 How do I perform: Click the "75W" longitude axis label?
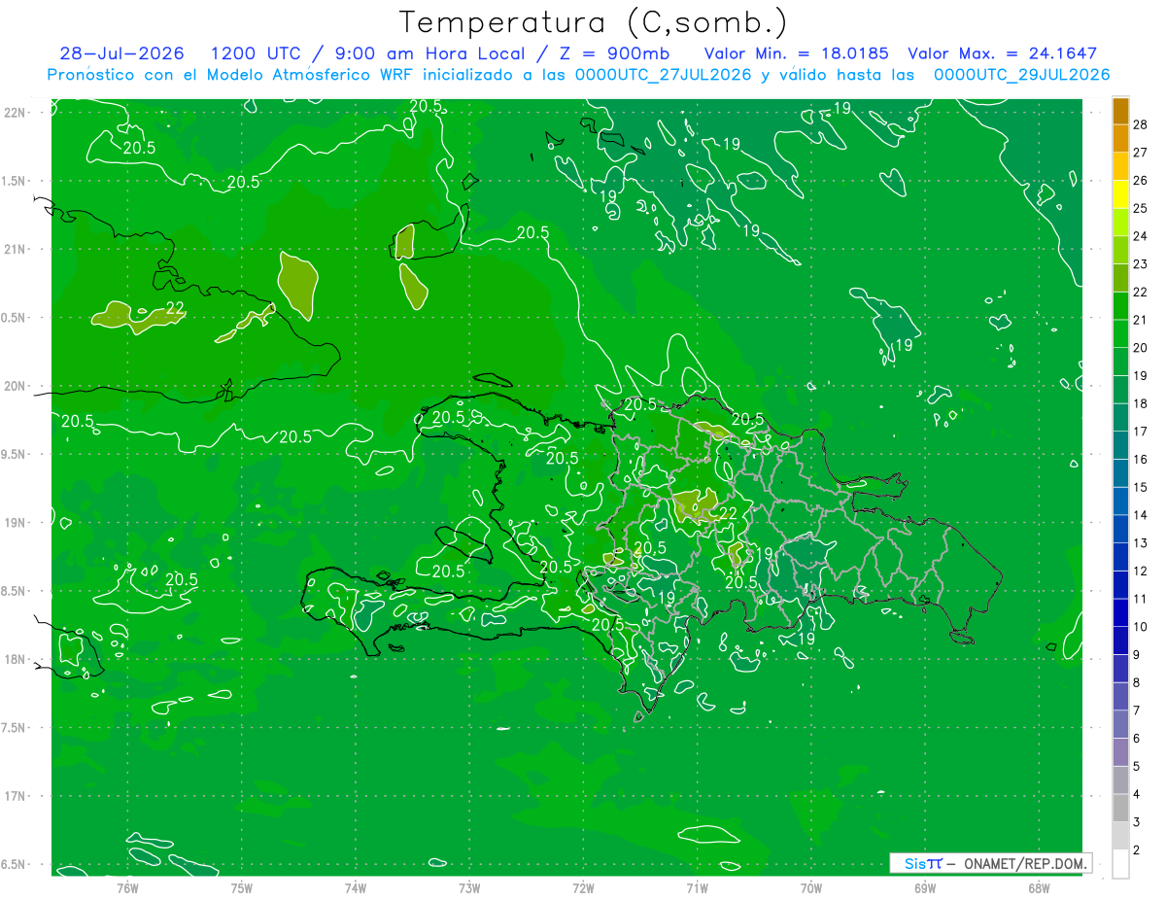(242, 887)
